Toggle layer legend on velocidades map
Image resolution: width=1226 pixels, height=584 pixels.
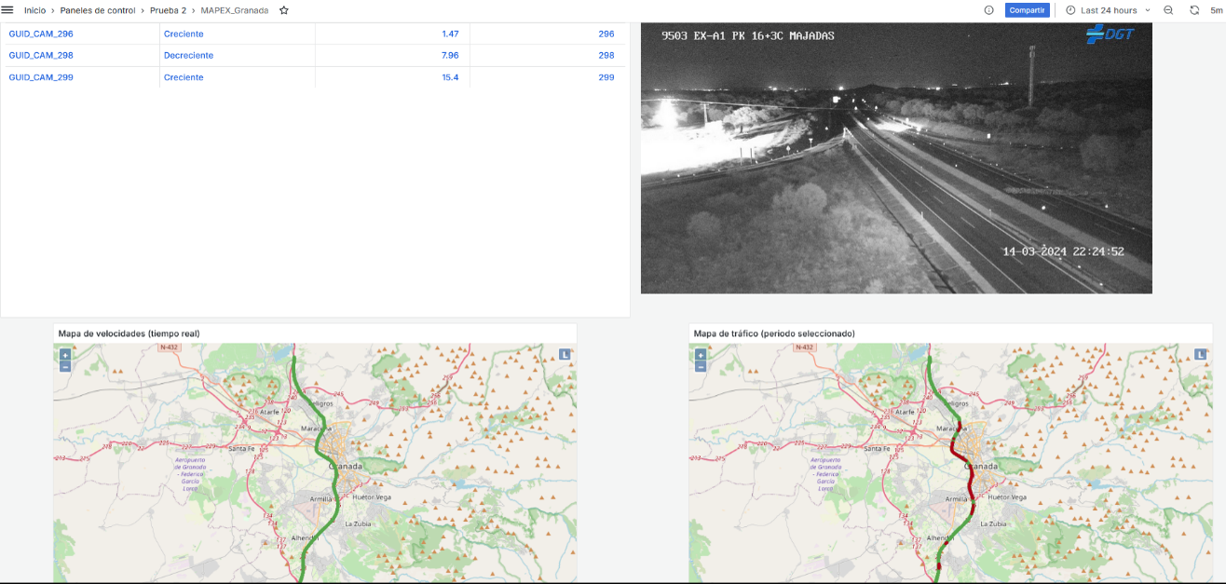click(565, 355)
